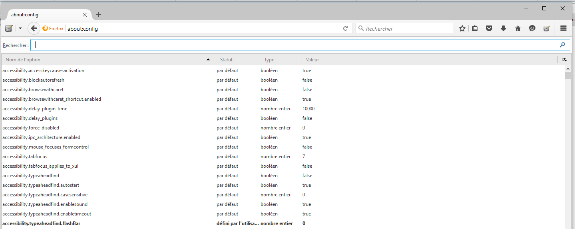Click the Greasemonkey icon beside the menu button
Image resolution: width=575 pixels, height=229 pixels.
pyautogui.click(x=547, y=28)
